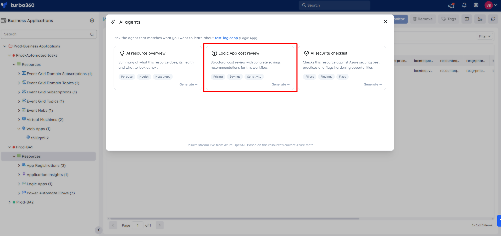Expand Event Grid Domain Subscriptions (1)
Image resolution: width=501 pixels, height=236 pixels.
19,74
